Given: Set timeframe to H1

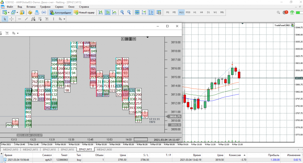Looking at the screenshot, I should coord(195,12).
